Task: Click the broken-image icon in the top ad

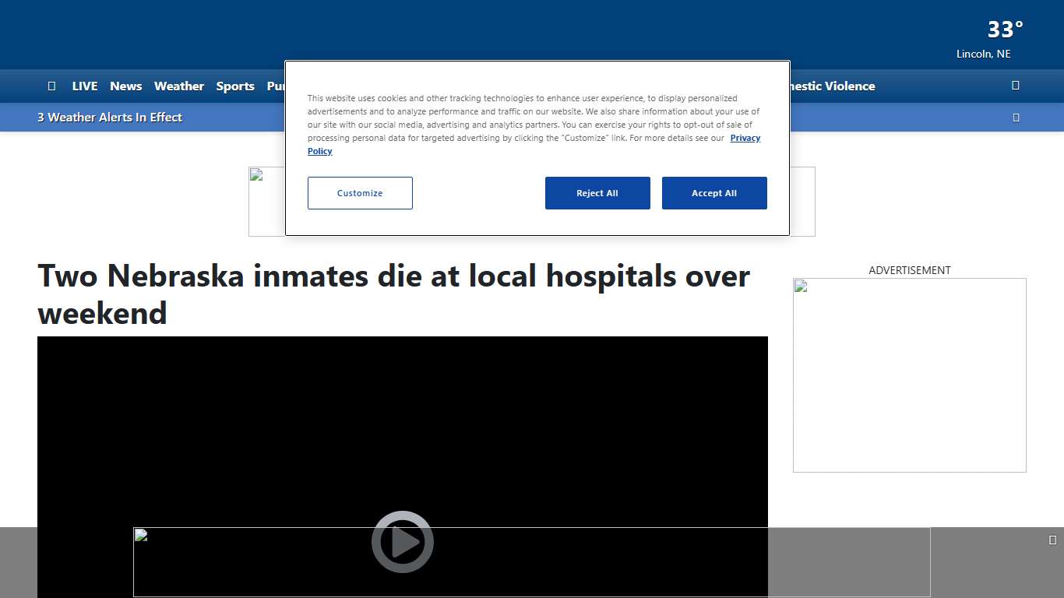Action: [x=257, y=174]
